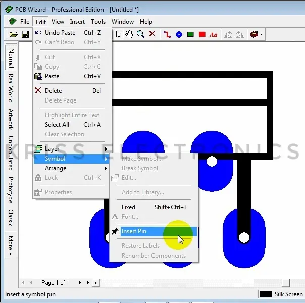Go to the first page button
Screen dimensions: 305x303
pyautogui.click(x=23, y=283)
